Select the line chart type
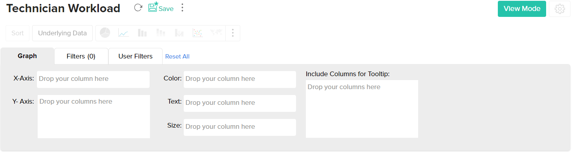This screenshot has width=574, height=159. [x=123, y=33]
